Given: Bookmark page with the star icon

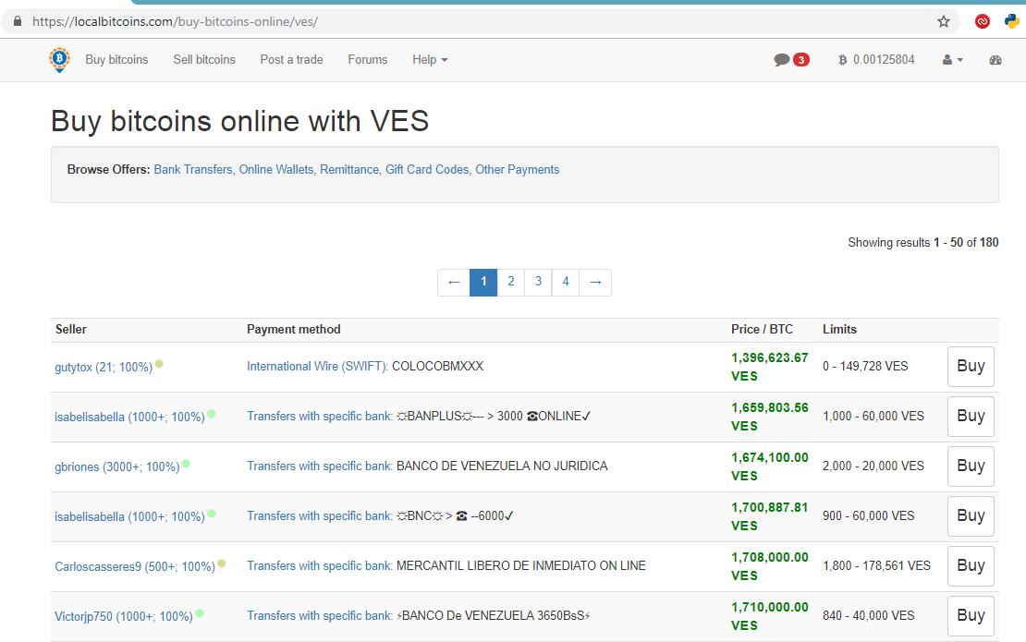Looking at the screenshot, I should click(944, 21).
